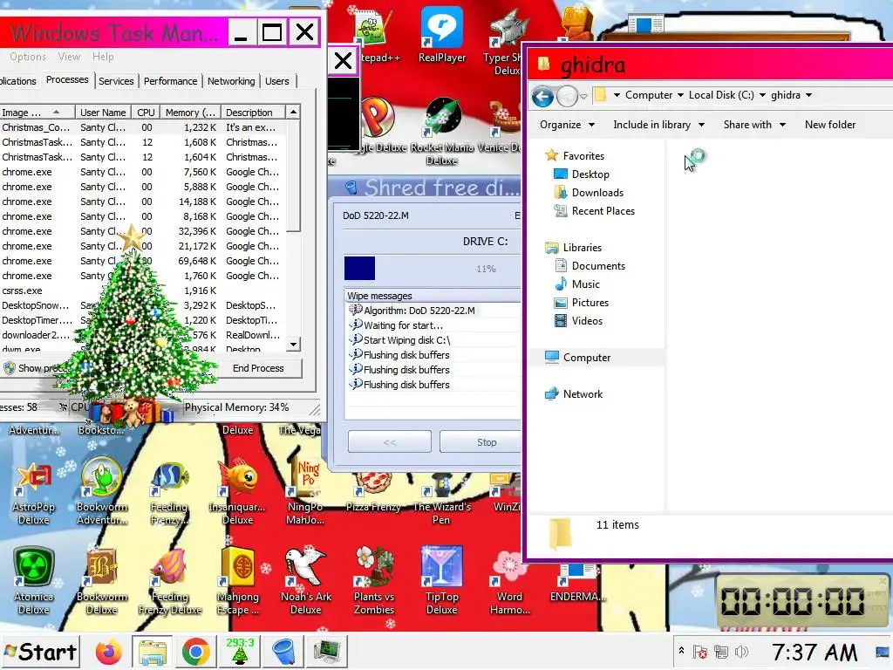
Task: Select csrss.exe process row
Action: 142,291
